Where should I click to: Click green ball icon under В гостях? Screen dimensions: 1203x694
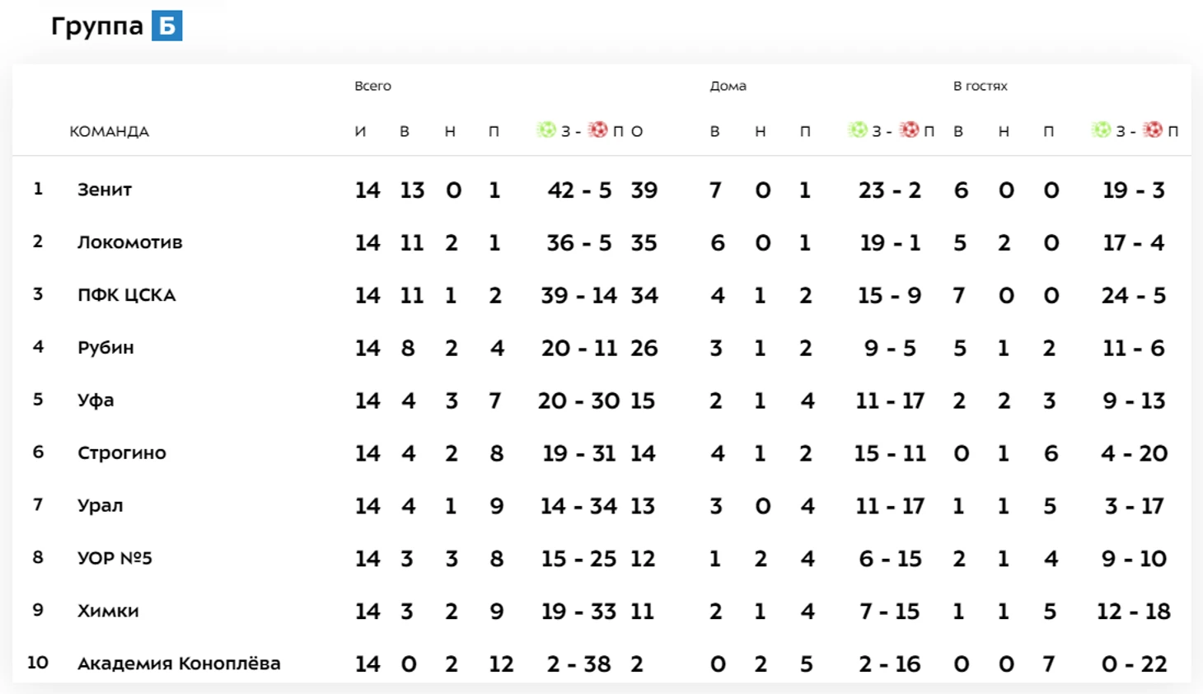point(1102,129)
